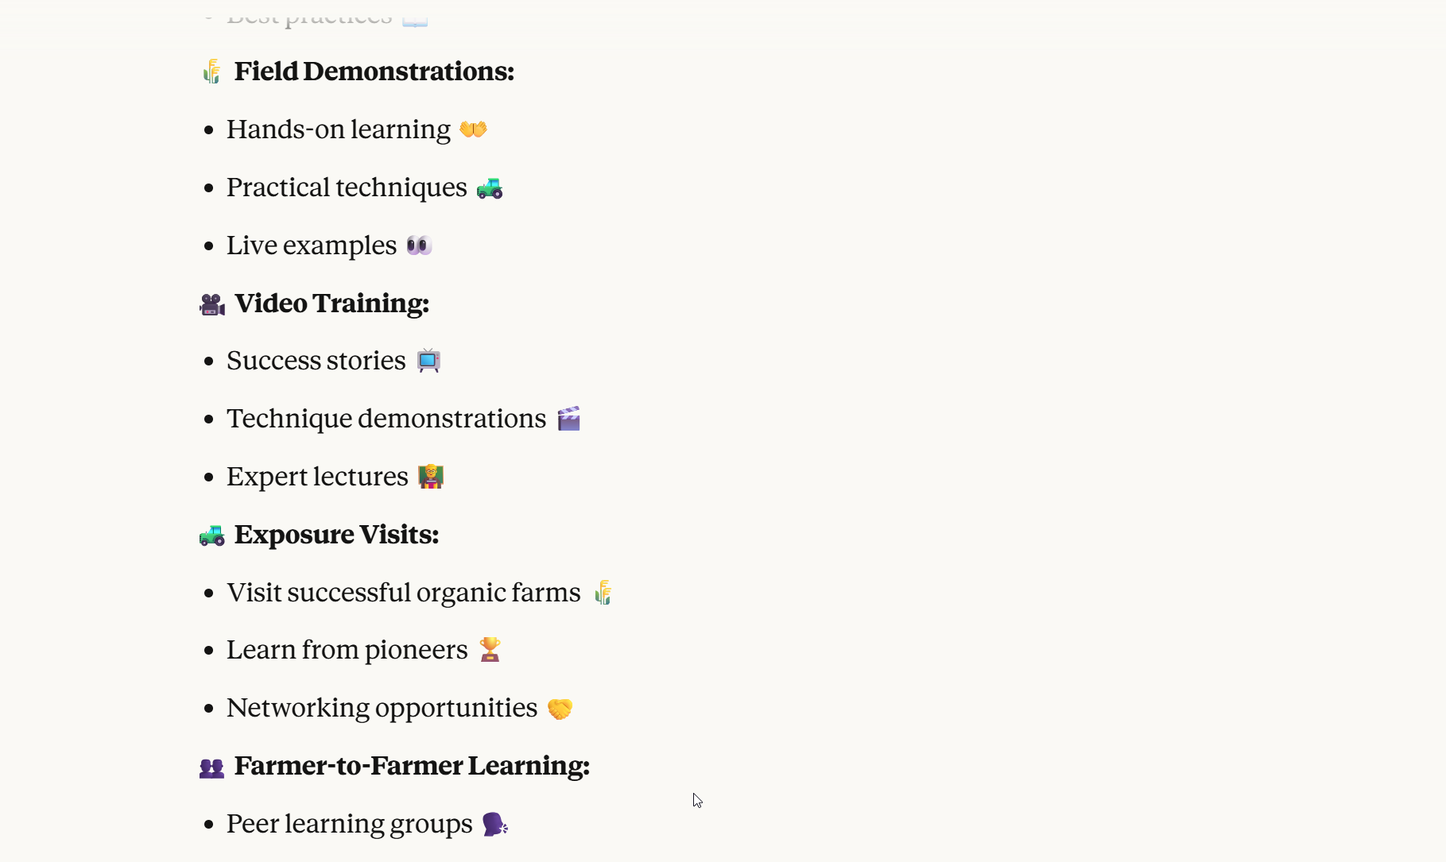Click the people silhouette emoji beside Farmer-to-Farmer Learning

(211, 767)
